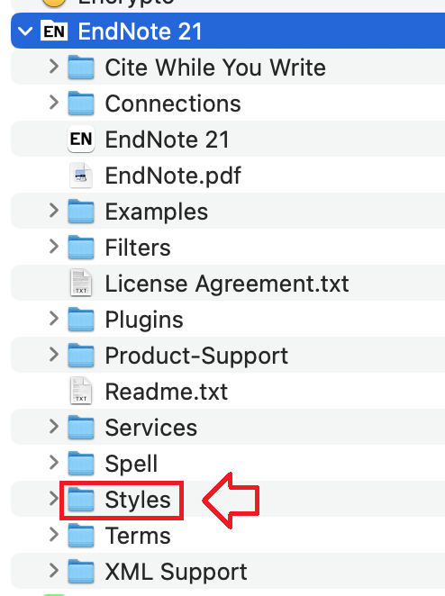Select the Spell folder name
Viewport: 445px width, 596px height.
tap(132, 464)
